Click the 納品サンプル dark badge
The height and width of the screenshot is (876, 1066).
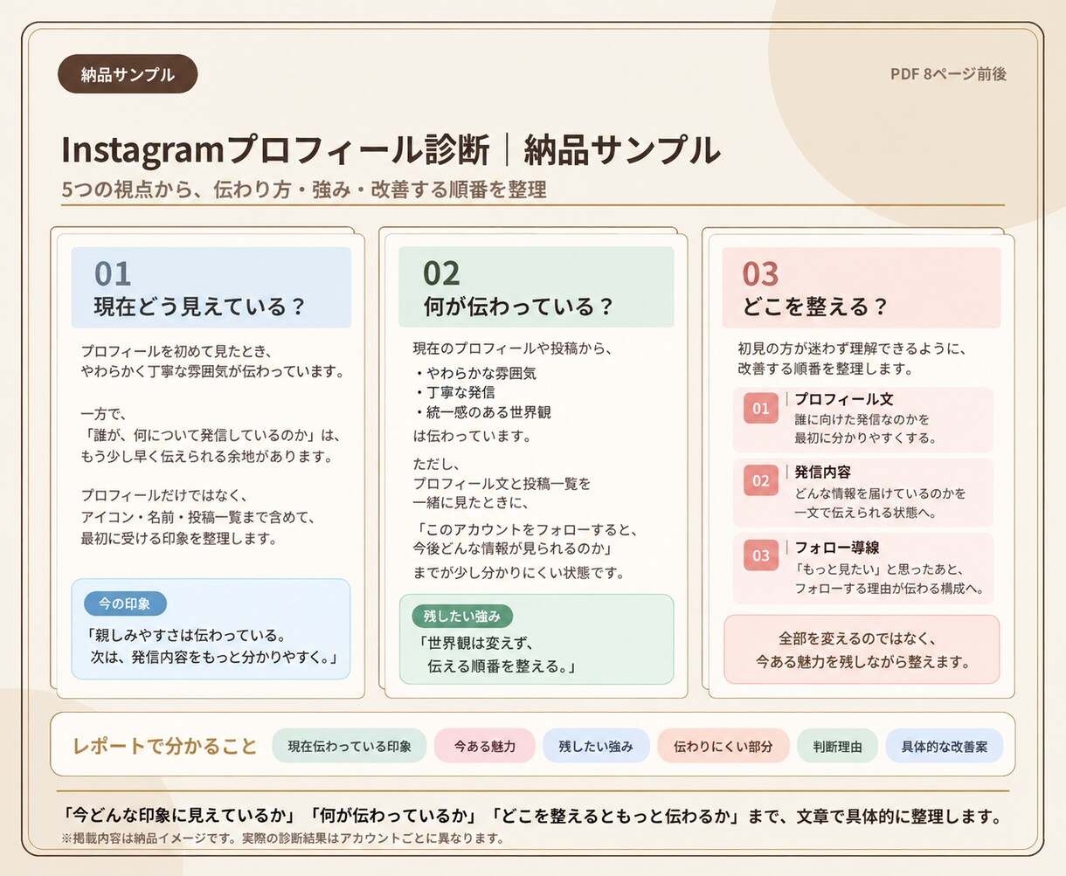(x=128, y=74)
